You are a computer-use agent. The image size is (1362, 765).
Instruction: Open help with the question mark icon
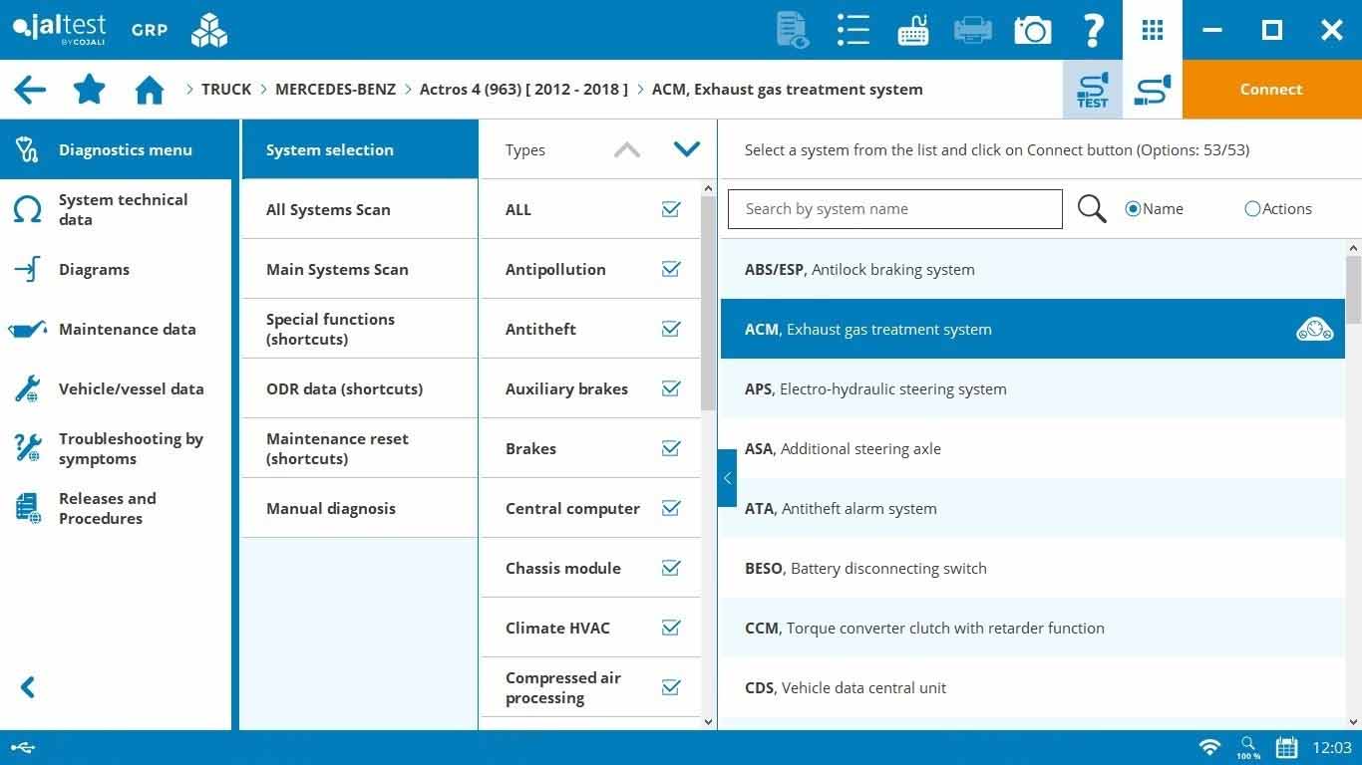[1093, 30]
